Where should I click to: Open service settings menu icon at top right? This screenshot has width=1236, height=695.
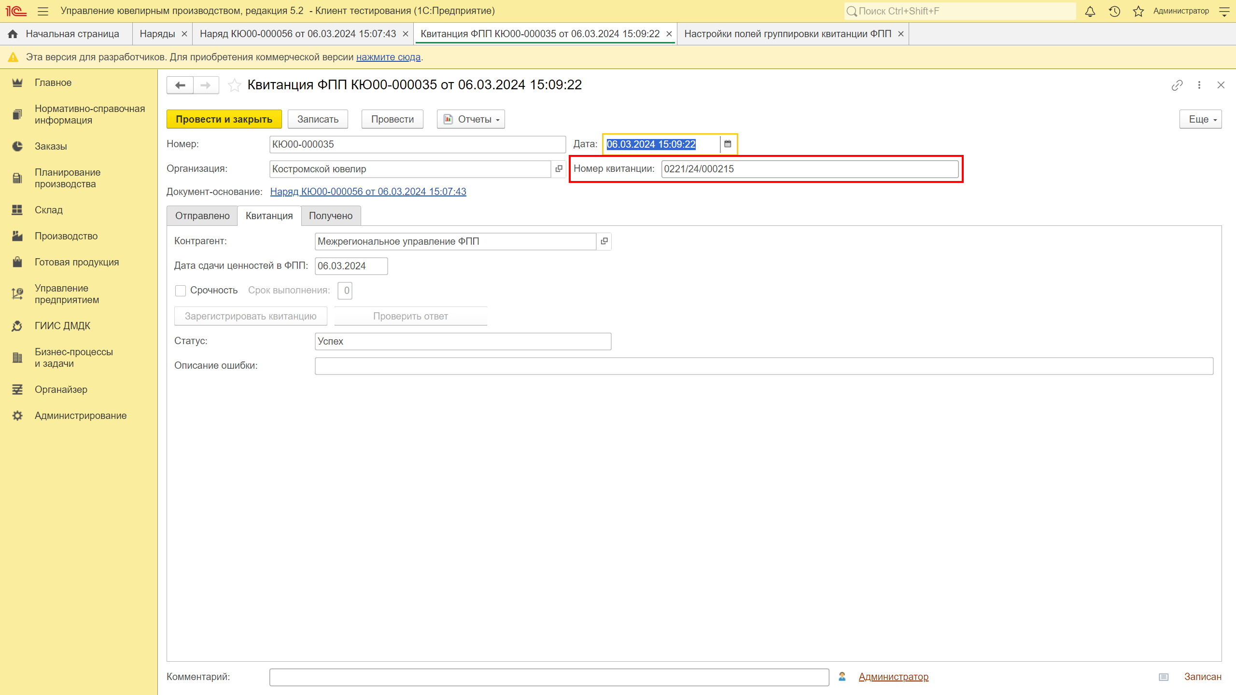tap(1224, 11)
